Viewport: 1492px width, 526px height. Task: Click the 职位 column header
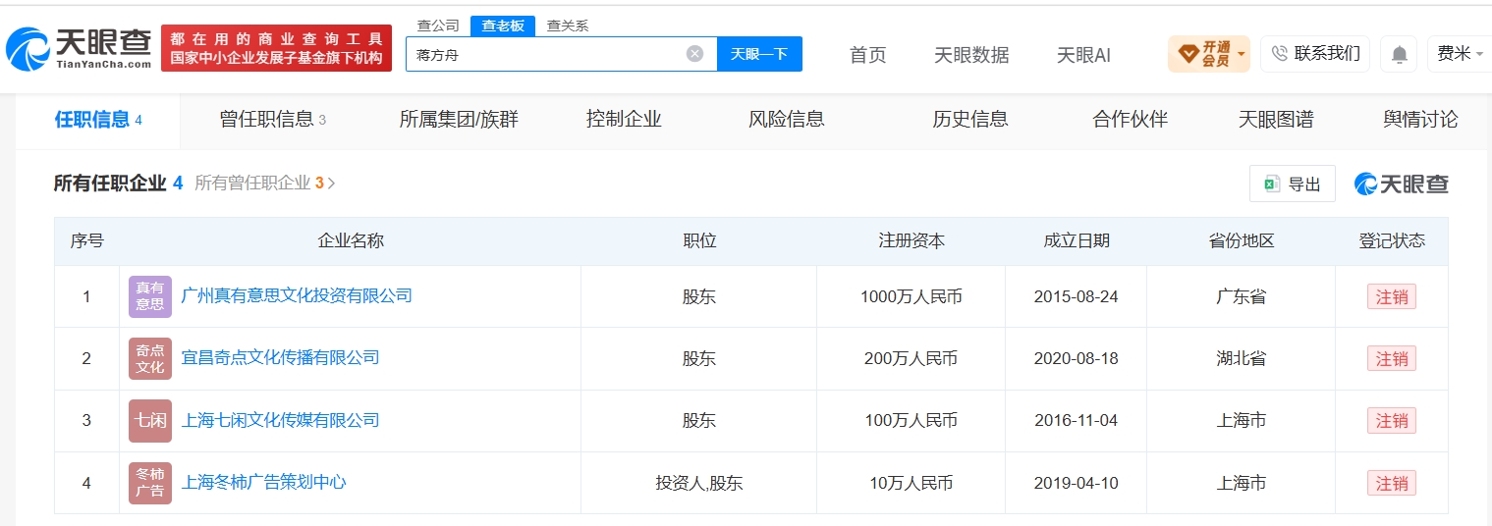[699, 240]
